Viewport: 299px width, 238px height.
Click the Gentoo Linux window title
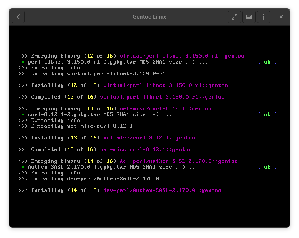point(149,17)
